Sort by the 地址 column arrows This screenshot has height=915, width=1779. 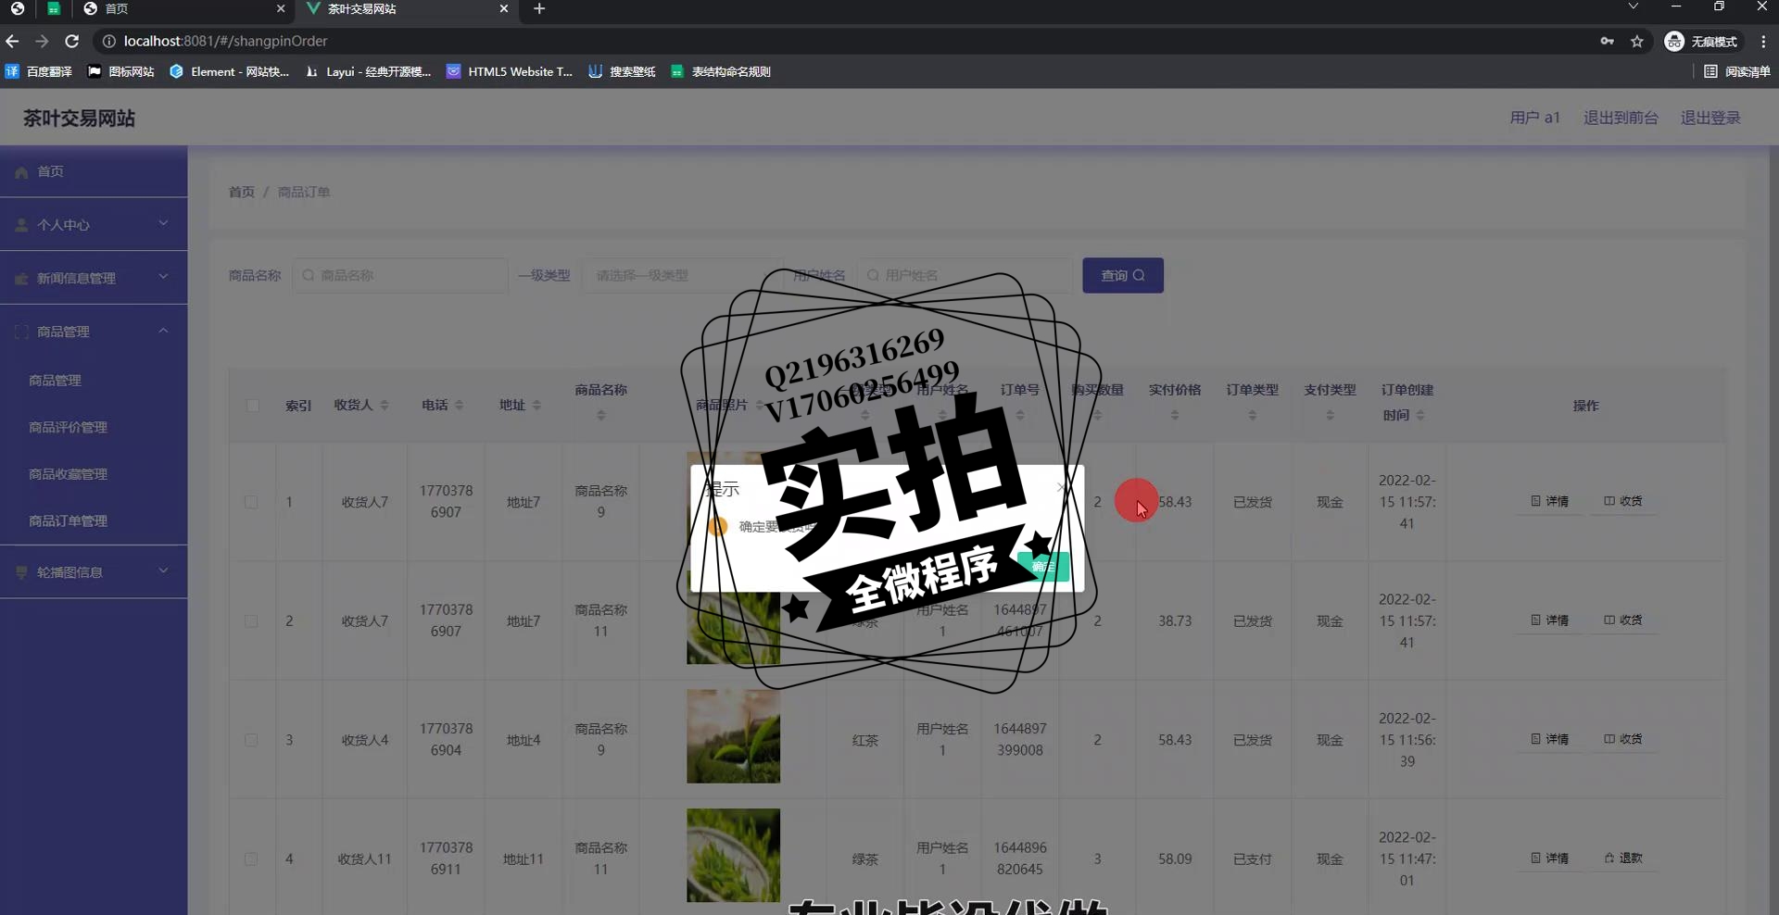[536, 406]
